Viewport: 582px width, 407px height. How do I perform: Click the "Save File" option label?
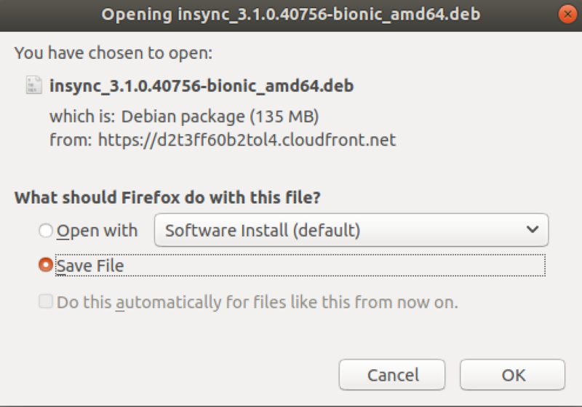pyautogui.click(x=90, y=266)
